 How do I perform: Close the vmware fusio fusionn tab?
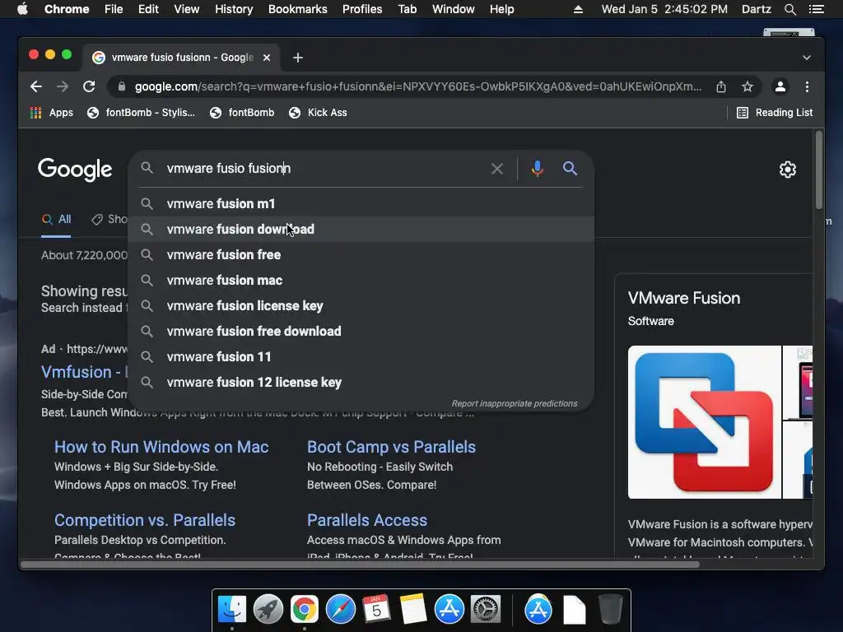[x=267, y=58]
